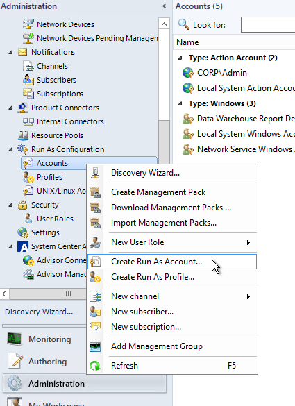Click the Subscribers icon in tree
The width and height of the screenshot is (295, 406).
28,80
